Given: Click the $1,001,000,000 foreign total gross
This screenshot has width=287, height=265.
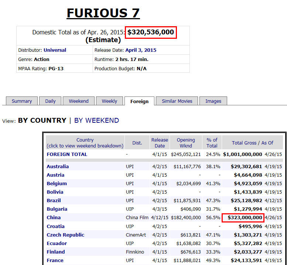Looking at the screenshot, I should point(243,154).
